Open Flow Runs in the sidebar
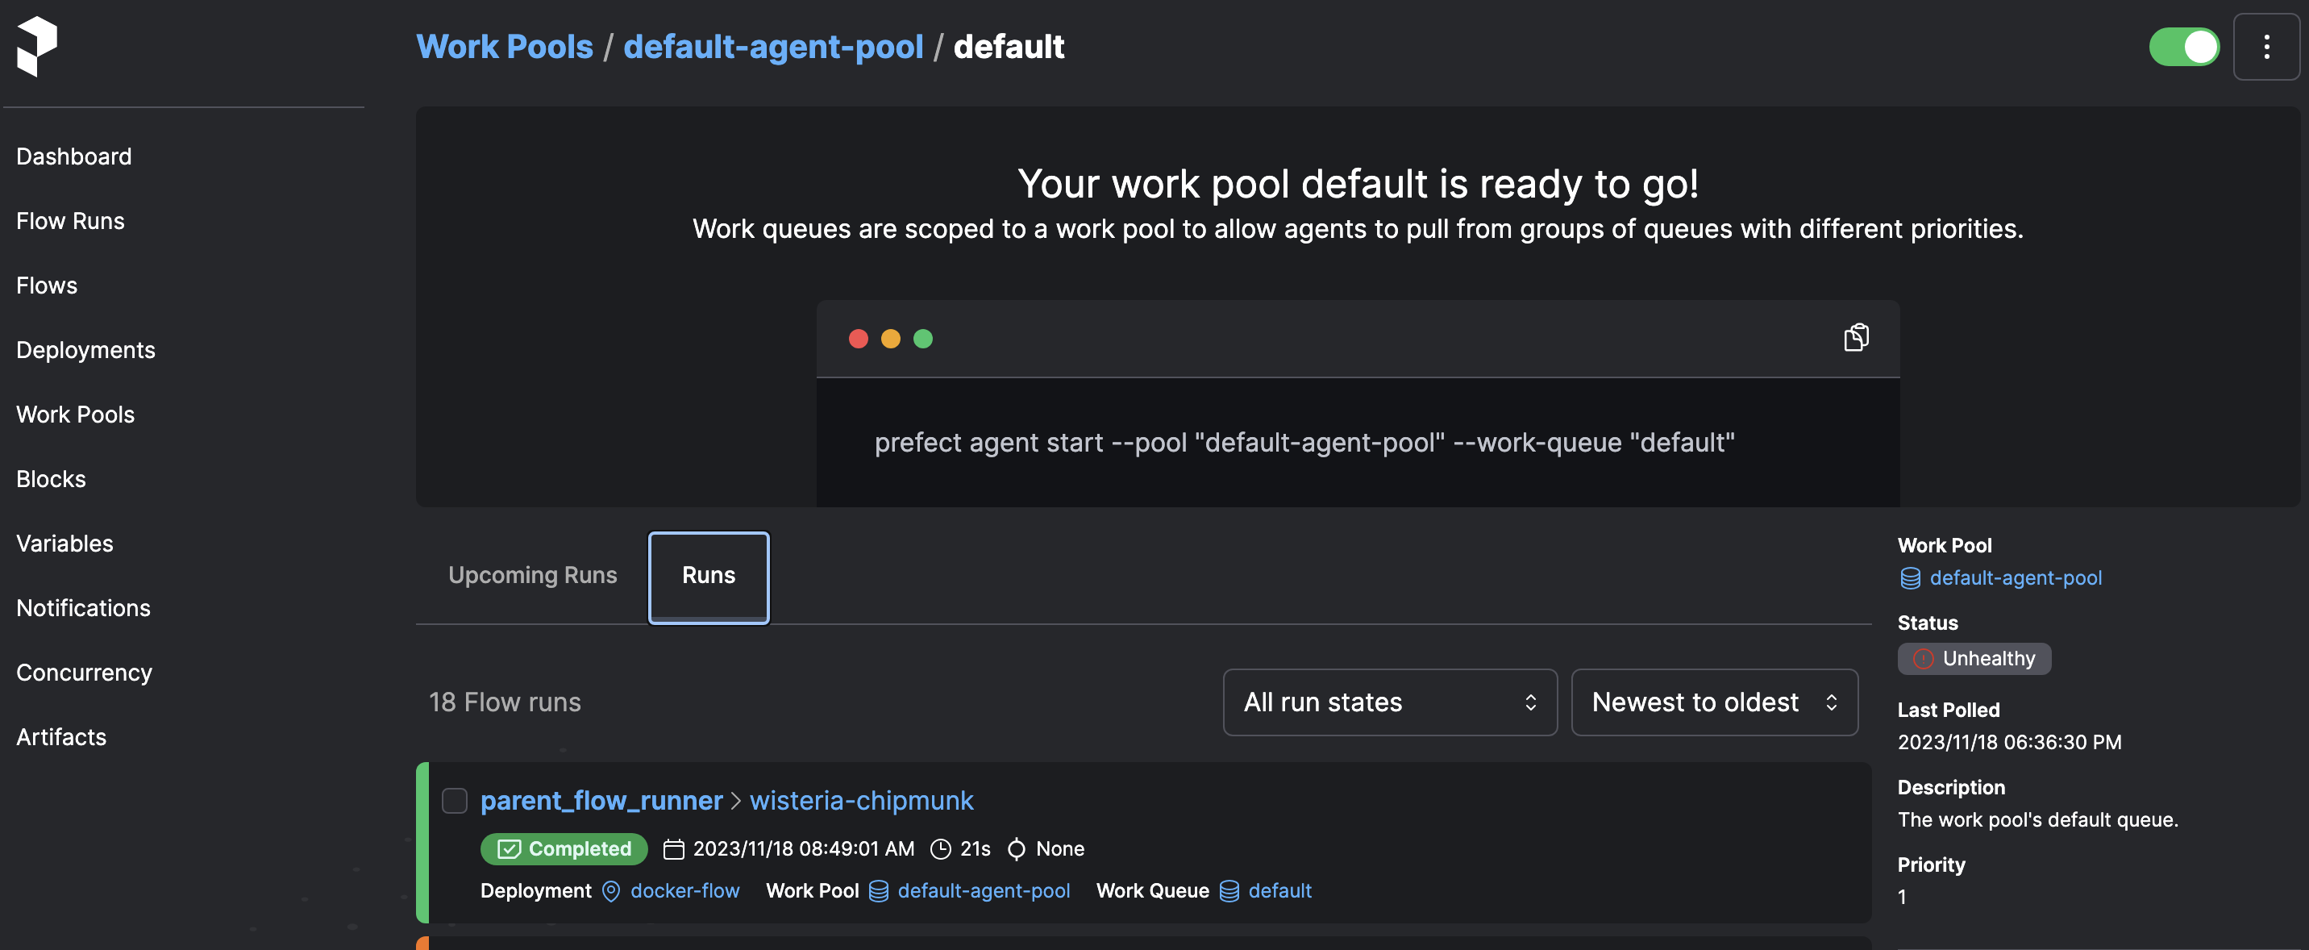Screen dimensions: 2309x950 click(x=70, y=220)
